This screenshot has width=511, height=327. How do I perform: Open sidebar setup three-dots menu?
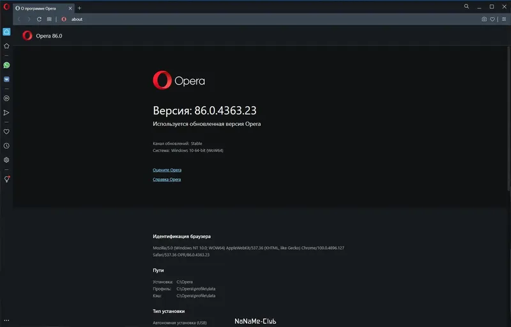click(x=6, y=320)
